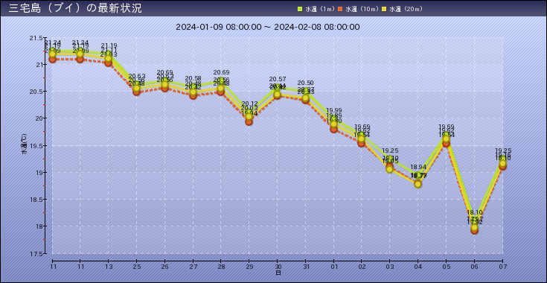Screen dimensions: 547x283
Task: Click the data marker for day 25
Action: tap(137, 89)
